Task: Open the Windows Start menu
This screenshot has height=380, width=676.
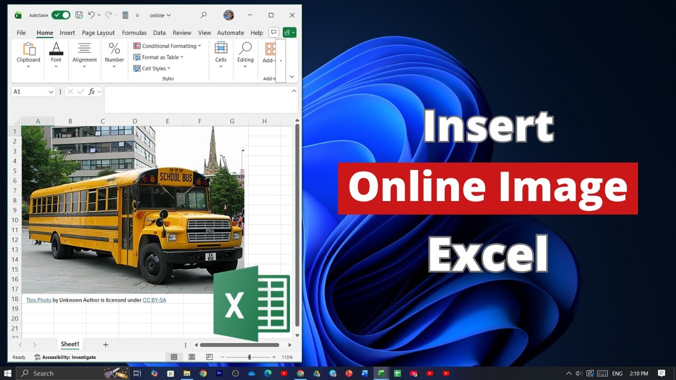Action: coord(8,373)
